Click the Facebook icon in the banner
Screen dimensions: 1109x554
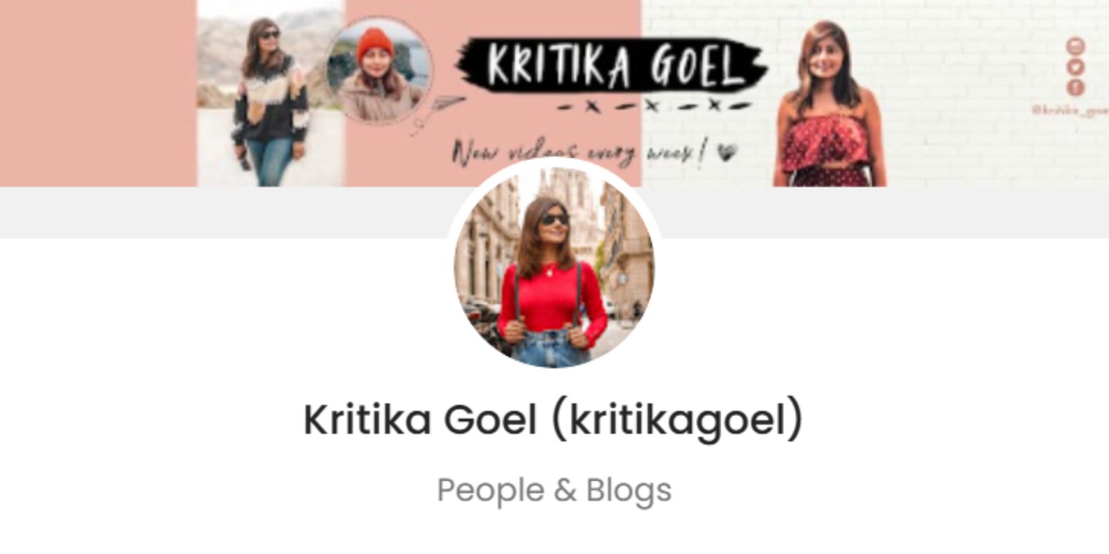[x=1075, y=87]
